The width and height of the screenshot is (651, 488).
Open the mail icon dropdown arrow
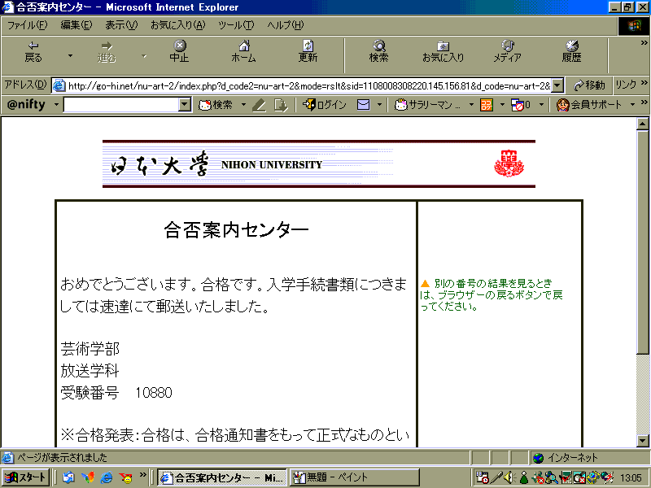379,105
